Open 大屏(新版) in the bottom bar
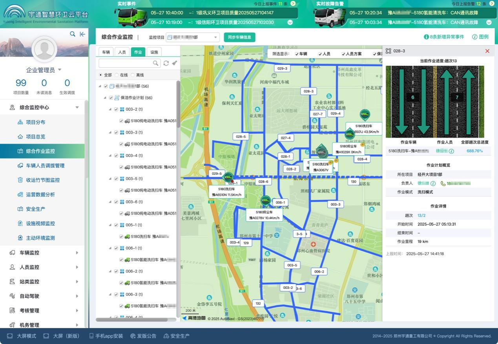498x344 pixels. coord(62,336)
